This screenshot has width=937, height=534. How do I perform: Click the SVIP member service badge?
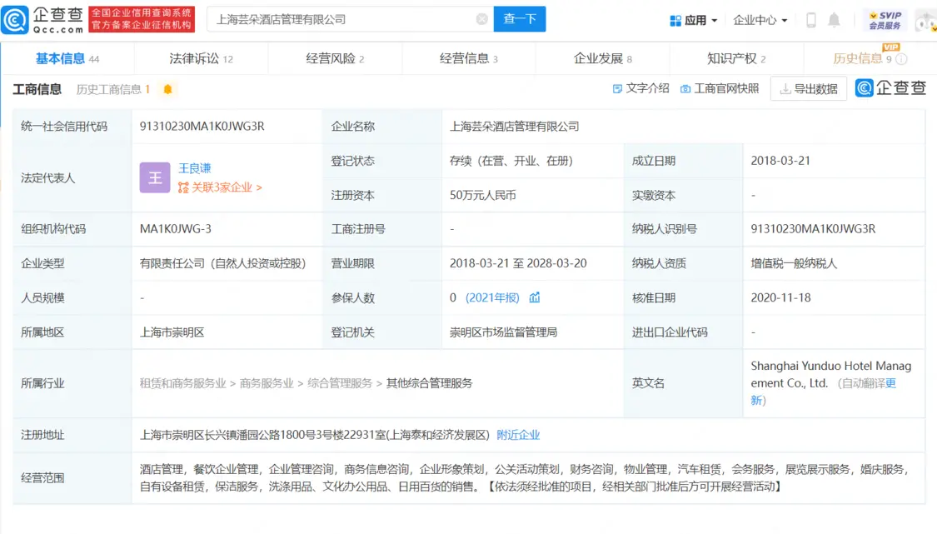click(x=885, y=20)
